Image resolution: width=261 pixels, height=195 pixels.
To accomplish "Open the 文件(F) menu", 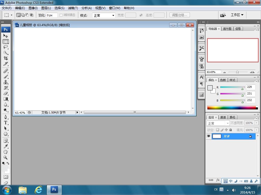I will 6,8.
